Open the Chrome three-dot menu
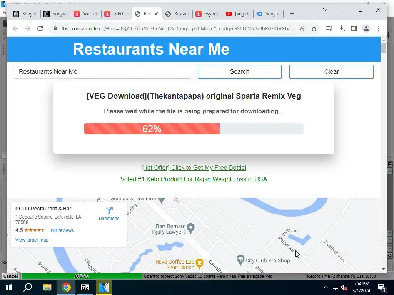This screenshot has height=295, width=394. [379, 28]
